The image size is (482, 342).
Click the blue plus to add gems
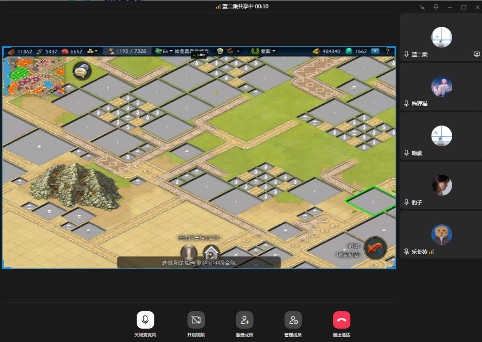[375, 51]
